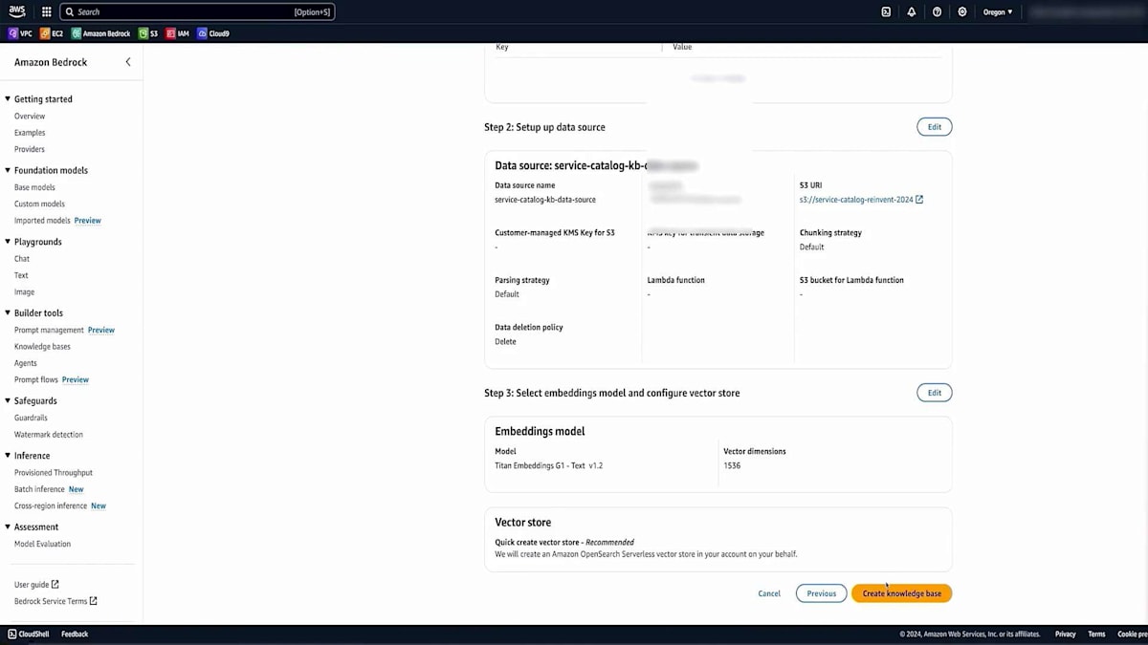Edit Step 3 embeddings and vector store
1148x645 pixels.
(x=935, y=393)
